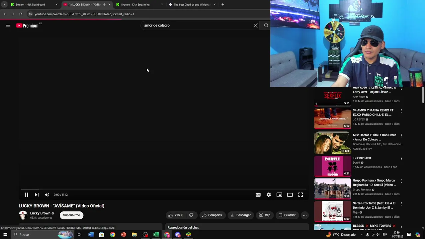Screen dimensions: 425x239
Task: Save video with Guardar button
Action: (287, 215)
